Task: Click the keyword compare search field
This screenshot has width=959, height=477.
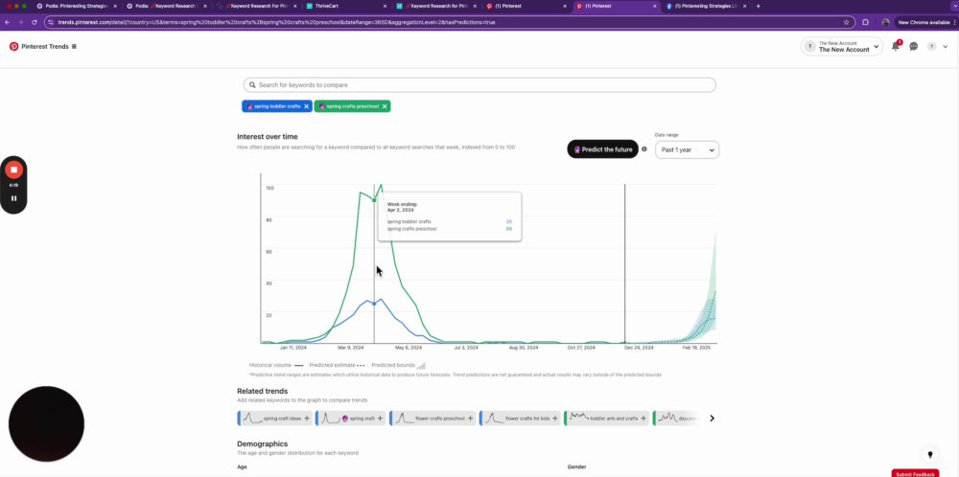Action: (x=479, y=85)
